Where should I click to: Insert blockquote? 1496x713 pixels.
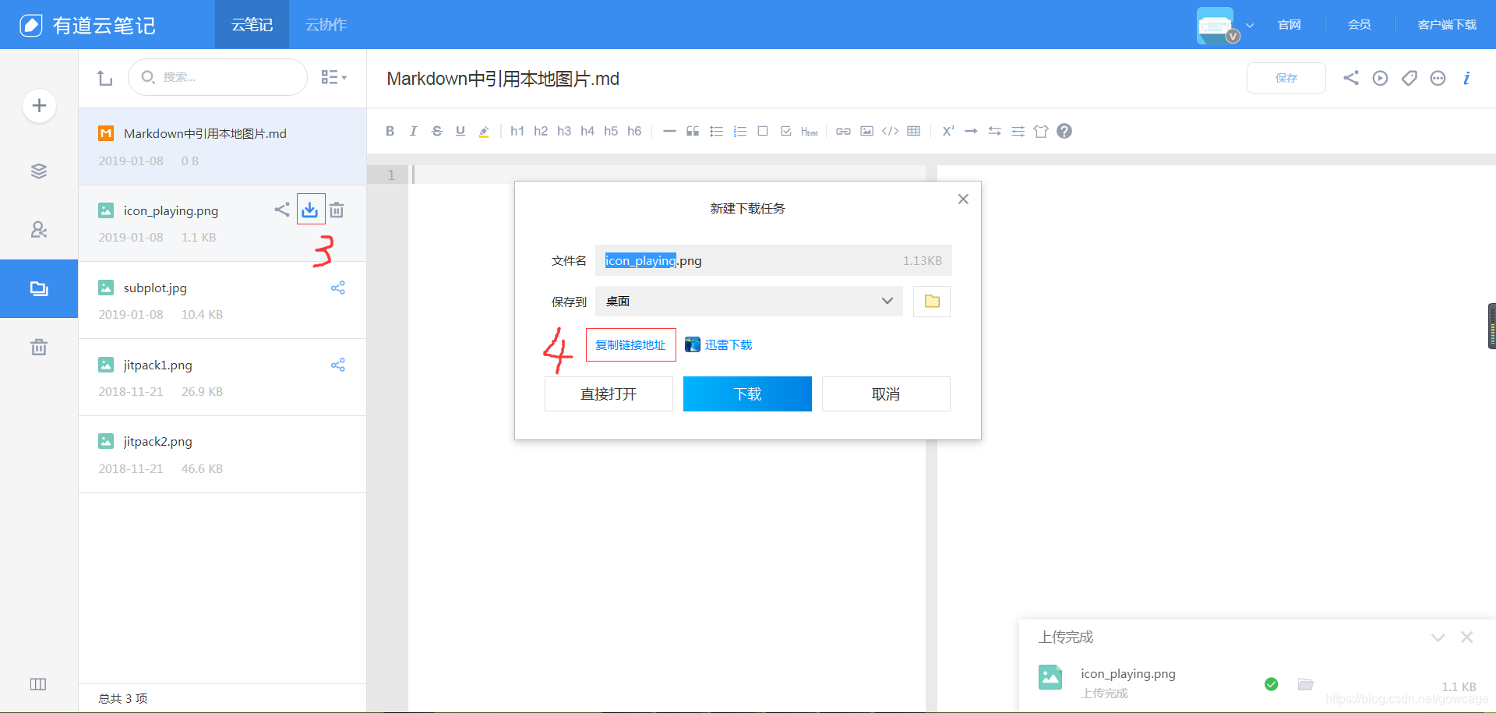point(692,131)
